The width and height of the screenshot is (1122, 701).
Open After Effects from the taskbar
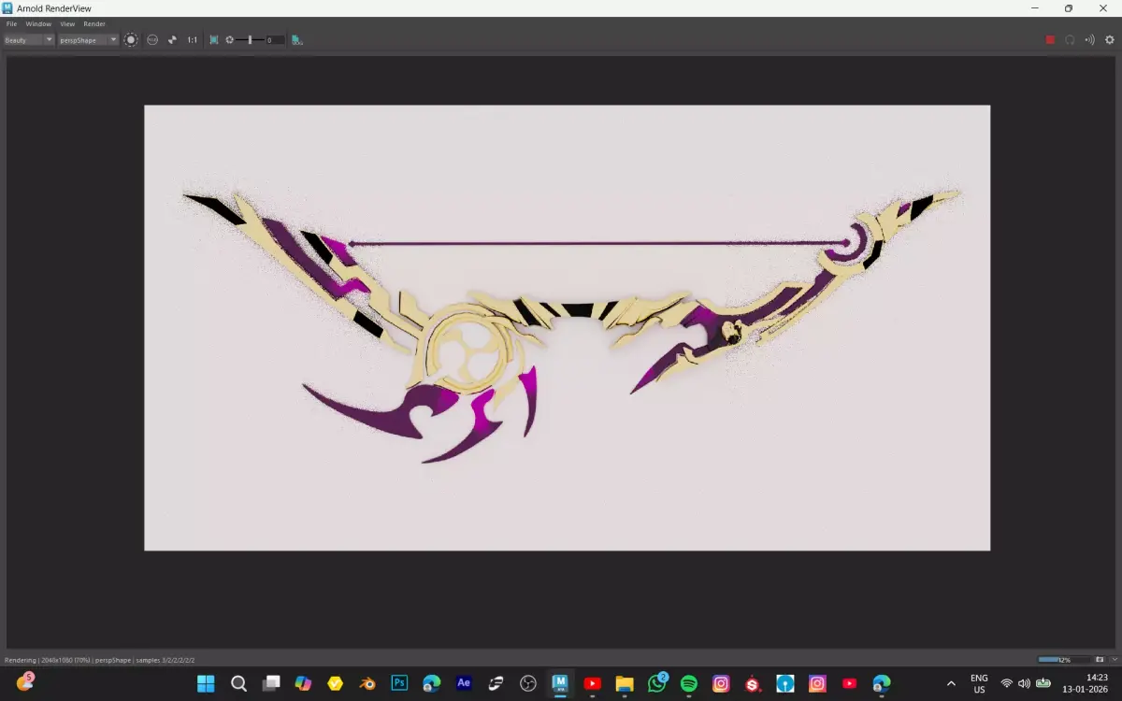pos(464,683)
